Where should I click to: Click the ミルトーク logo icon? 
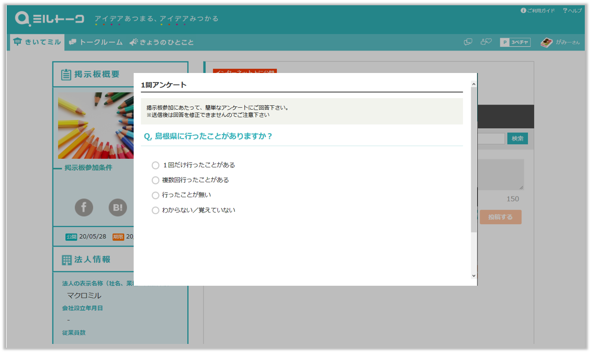pyautogui.click(x=23, y=19)
